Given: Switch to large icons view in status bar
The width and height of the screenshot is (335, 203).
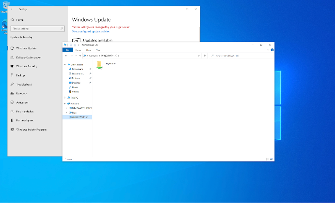Looking at the screenshot, I should (x=271, y=159).
